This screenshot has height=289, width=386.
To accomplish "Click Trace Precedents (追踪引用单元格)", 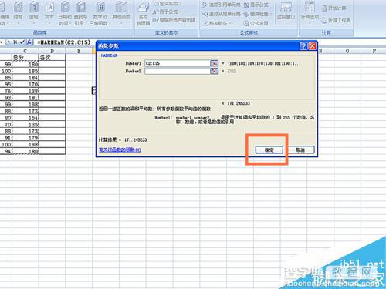I will tap(222, 5).
